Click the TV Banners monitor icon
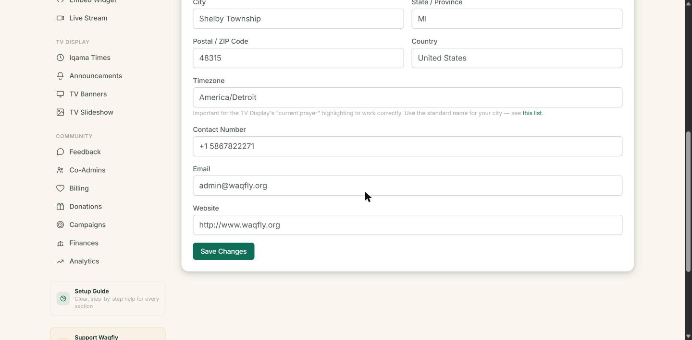Image resolution: width=692 pixels, height=340 pixels. point(60,94)
